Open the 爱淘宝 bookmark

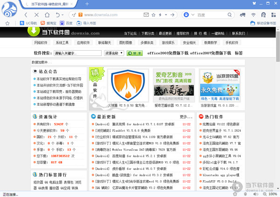pyautogui.click(x=49, y=23)
